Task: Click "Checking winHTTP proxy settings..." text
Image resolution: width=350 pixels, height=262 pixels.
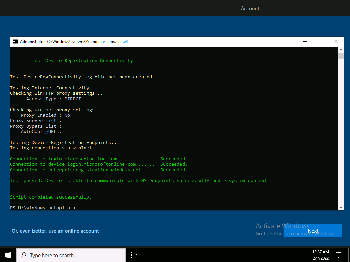Action: coord(56,93)
